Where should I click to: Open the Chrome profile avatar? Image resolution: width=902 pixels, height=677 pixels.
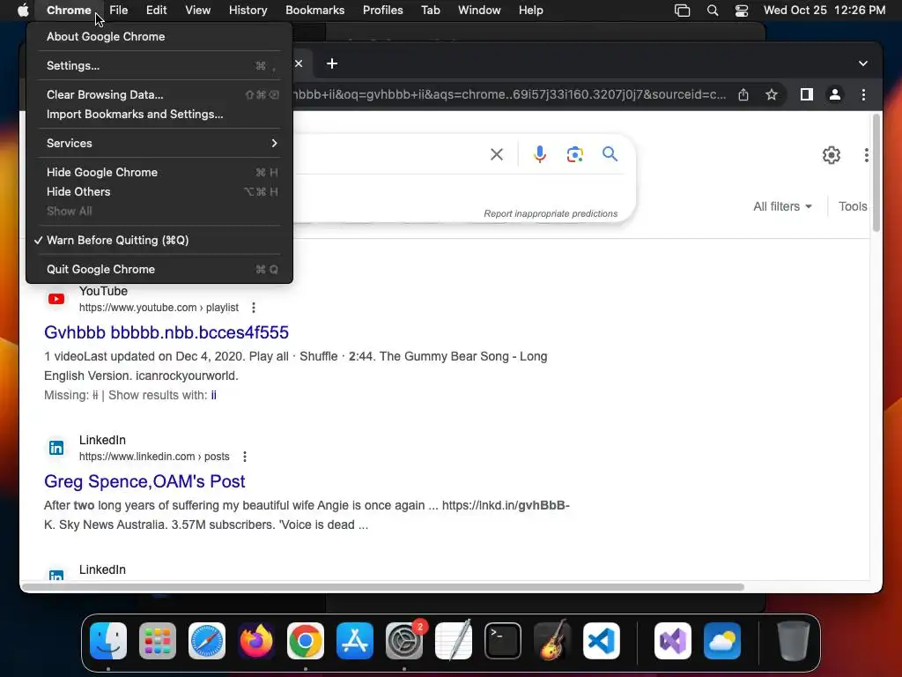point(835,94)
